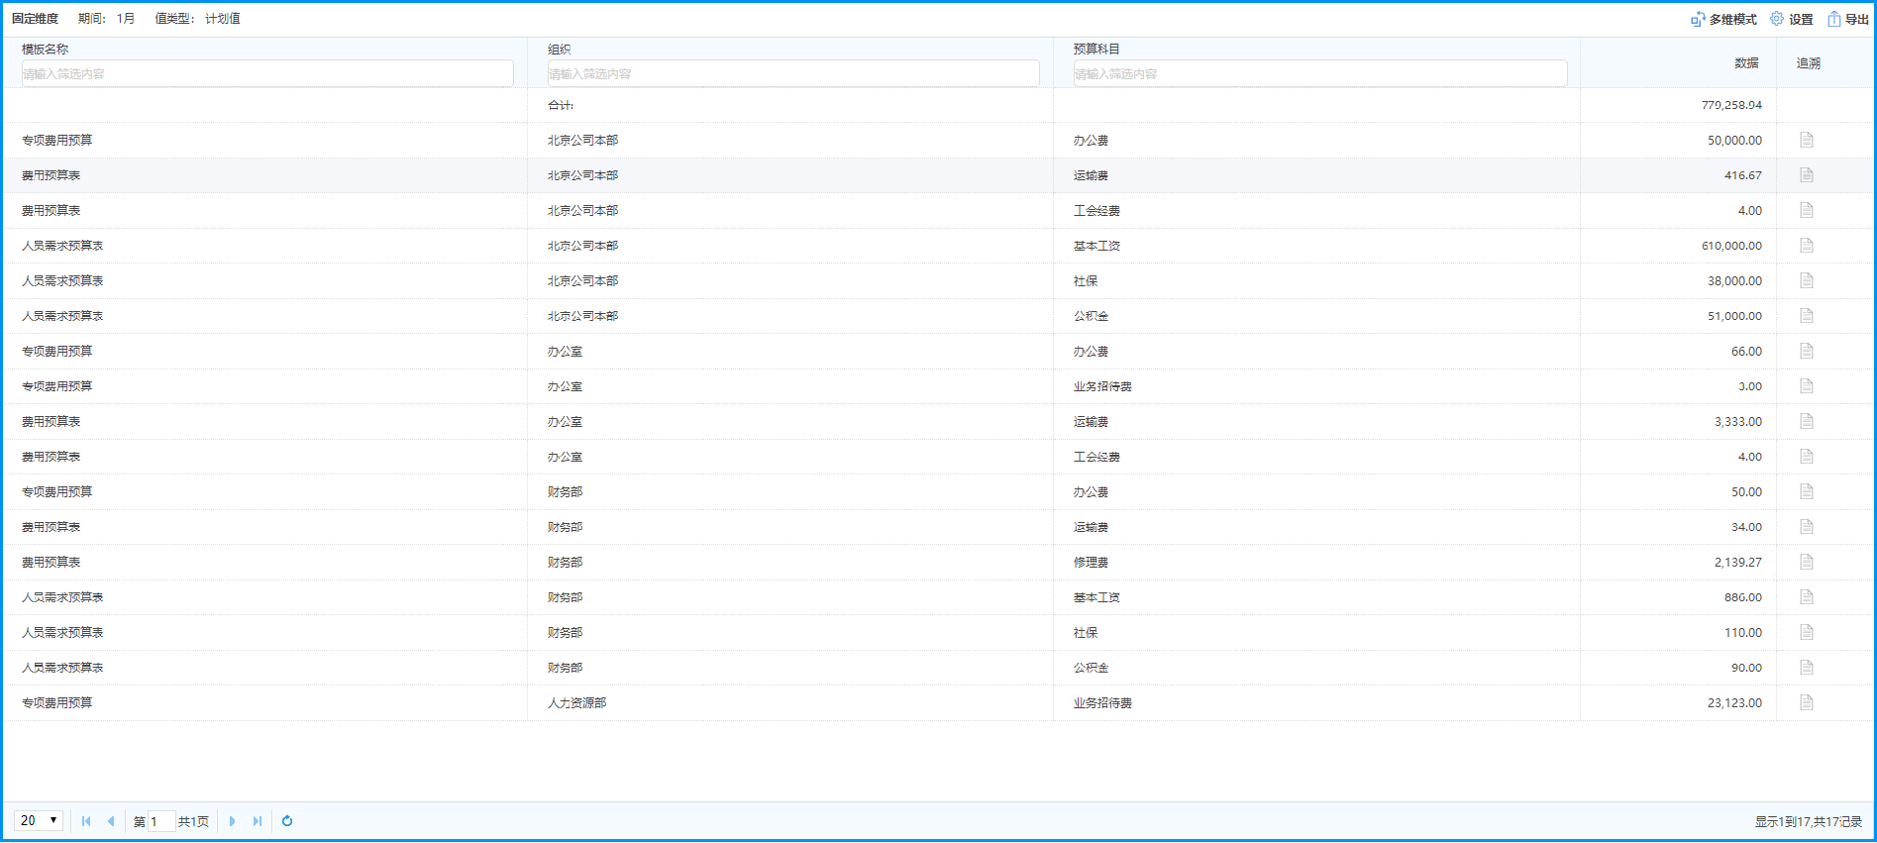Click the page number input box

point(160,821)
